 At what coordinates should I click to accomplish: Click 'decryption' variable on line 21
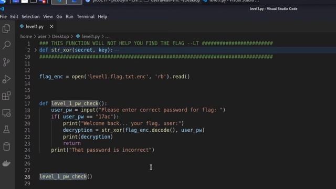point(78,130)
